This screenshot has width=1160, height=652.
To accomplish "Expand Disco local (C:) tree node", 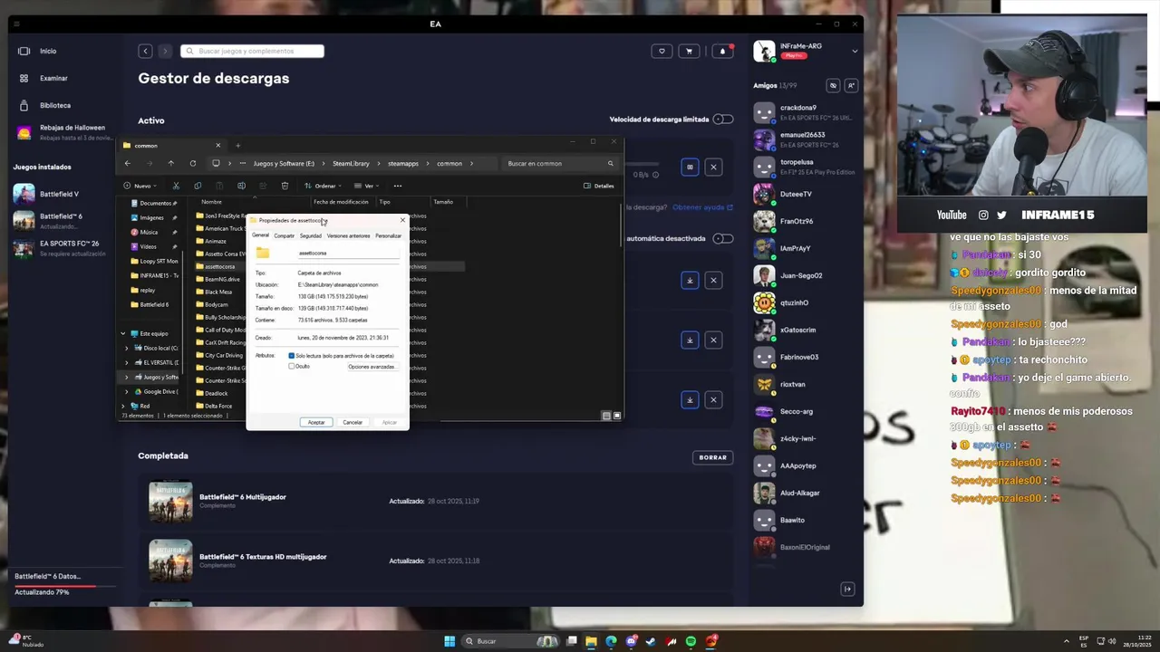I will click(x=127, y=348).
